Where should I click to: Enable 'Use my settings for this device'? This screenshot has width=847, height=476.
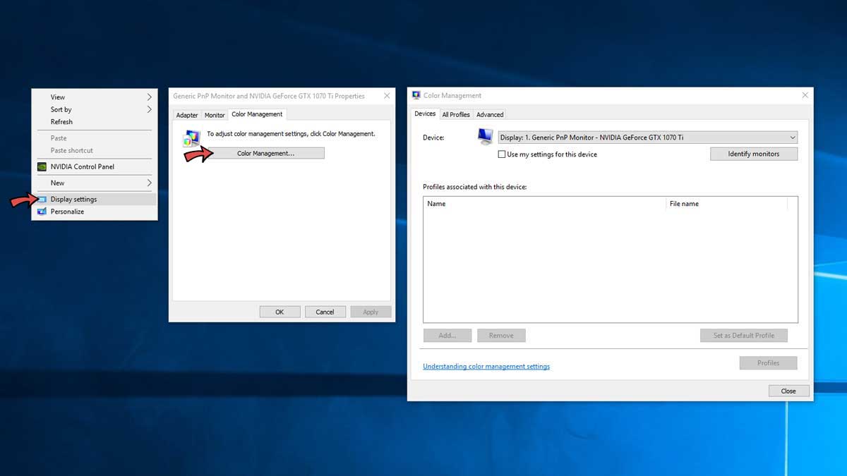coord(502,154)
